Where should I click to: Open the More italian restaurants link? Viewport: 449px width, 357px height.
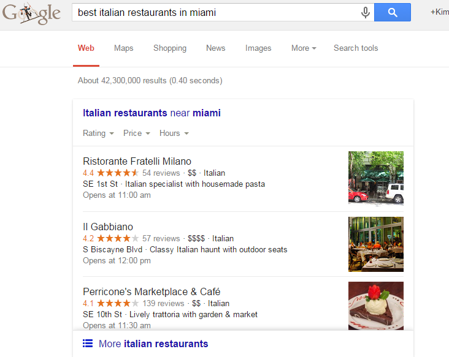coord(153,344)
